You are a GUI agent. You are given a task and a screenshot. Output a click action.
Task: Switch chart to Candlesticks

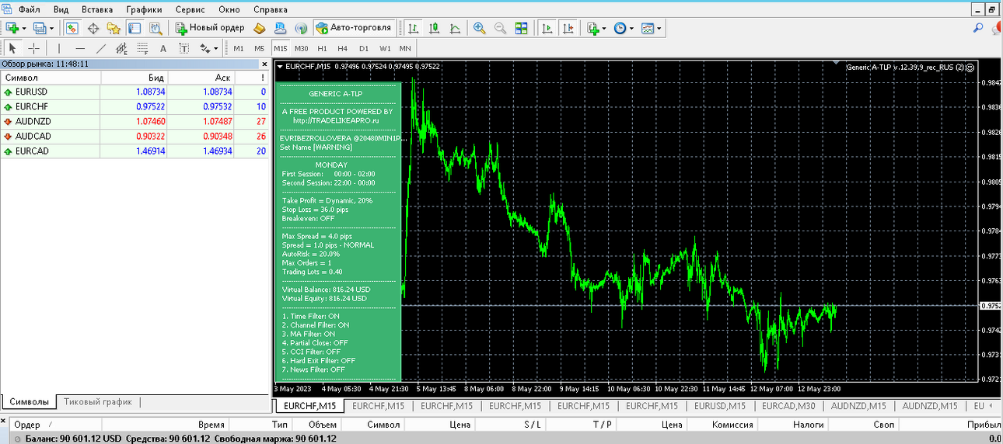coord(434,28)
